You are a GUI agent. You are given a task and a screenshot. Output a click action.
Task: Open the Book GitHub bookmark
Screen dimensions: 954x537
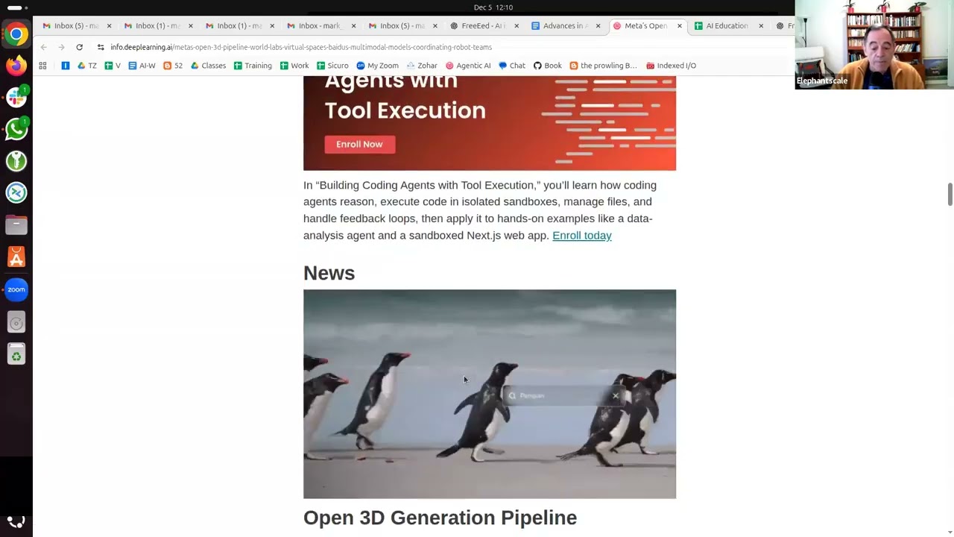click(547, 66)
